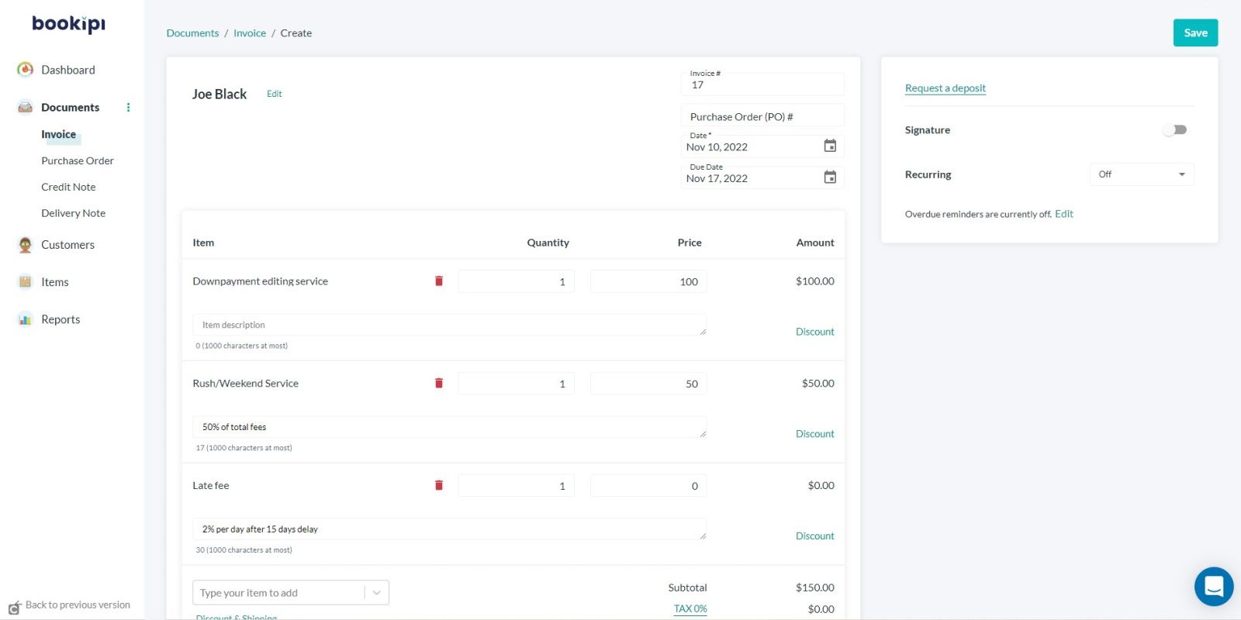
Task: Click the Back to previous version icon
Action: (15, 607)
